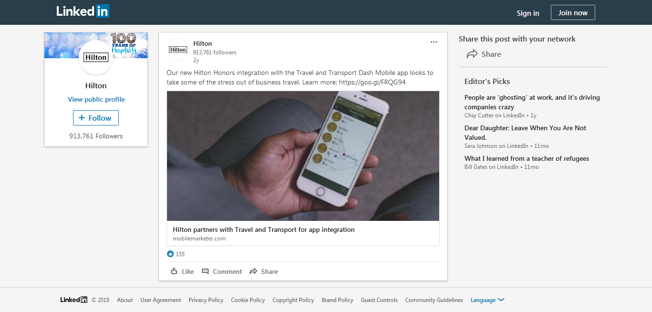
Task: Read Bill Gates' article about refugee teacher
Action: pos(526,158)
